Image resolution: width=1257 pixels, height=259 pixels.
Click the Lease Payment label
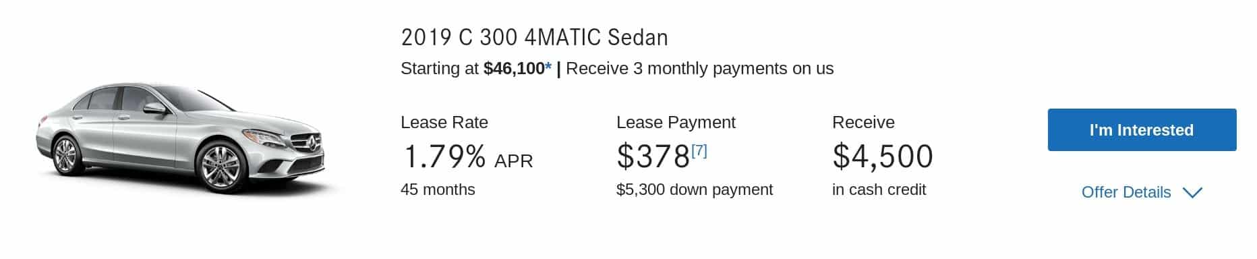pos(676,122)
